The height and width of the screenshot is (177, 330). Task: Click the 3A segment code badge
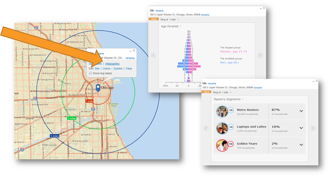231,127
